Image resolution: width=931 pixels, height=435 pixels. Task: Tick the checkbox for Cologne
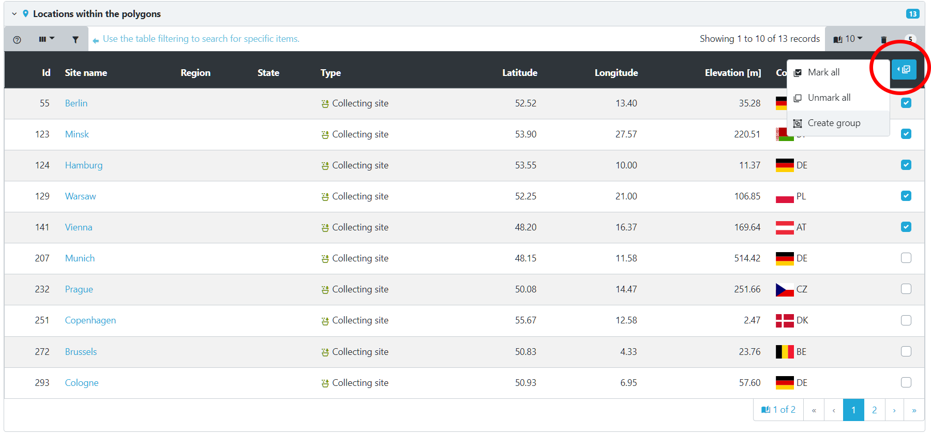906,382
